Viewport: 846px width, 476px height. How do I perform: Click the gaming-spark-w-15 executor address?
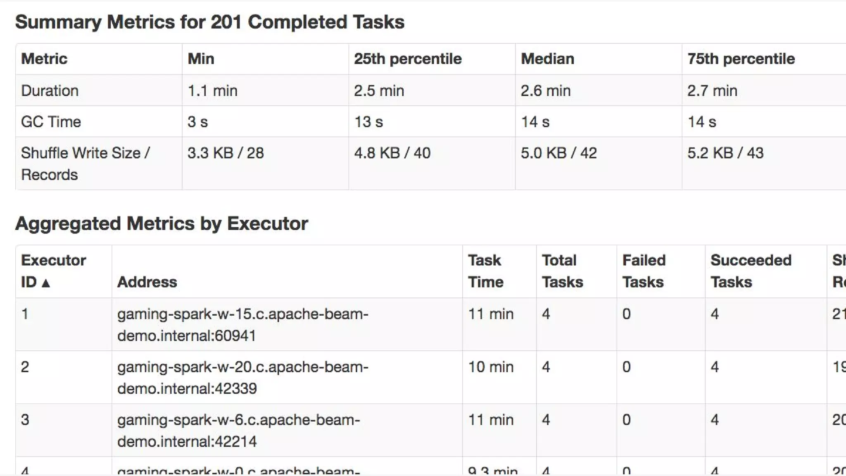[242, 325]
